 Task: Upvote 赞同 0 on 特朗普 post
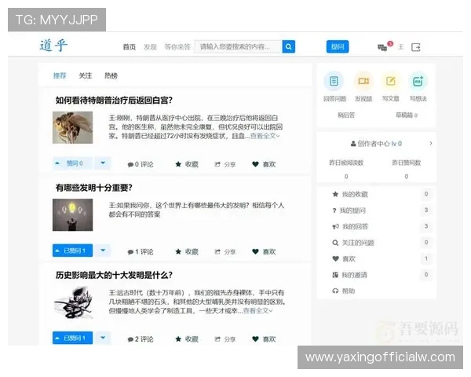click(x=72, y=163)
